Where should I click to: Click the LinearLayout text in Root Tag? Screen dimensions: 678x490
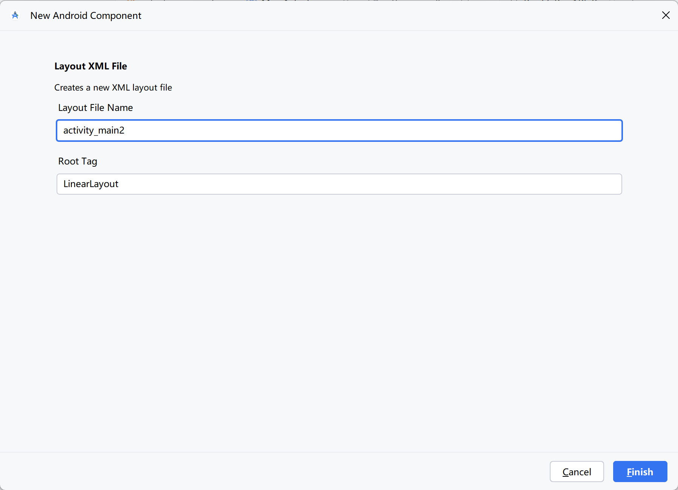pos(91,184)
